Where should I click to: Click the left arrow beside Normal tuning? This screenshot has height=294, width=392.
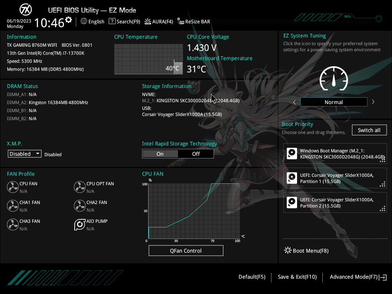[294, 102]
